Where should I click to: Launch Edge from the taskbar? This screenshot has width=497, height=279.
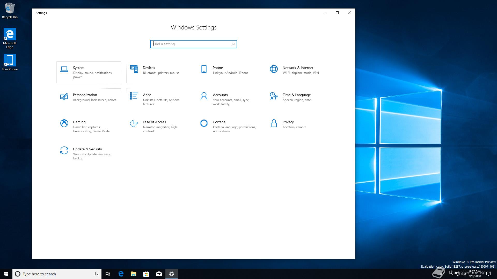click(121, 274)
